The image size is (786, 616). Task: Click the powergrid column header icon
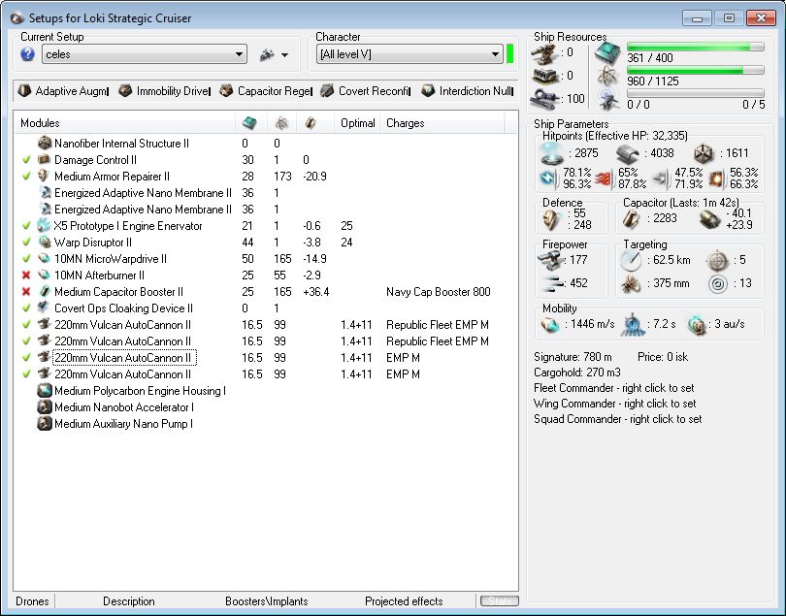[x=280, y=123]
